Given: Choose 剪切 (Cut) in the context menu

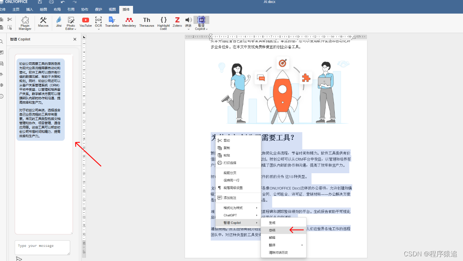Looking at the screenshot, I should pyautogui.click(x=238, y=140).
